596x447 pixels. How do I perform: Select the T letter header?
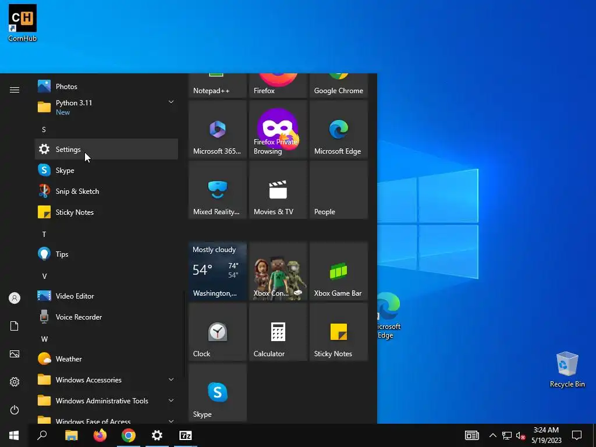pos(44,234)
